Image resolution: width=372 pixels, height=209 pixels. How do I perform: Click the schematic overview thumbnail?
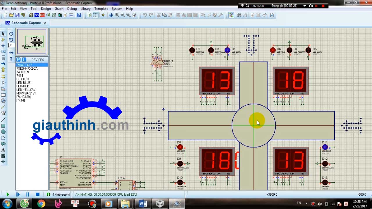click(32, 42)
